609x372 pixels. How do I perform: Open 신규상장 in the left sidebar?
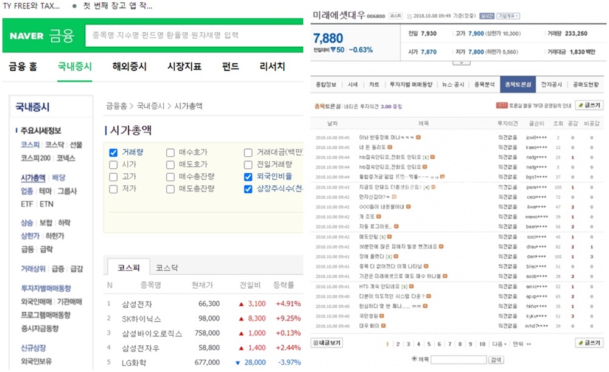point(33,348)
